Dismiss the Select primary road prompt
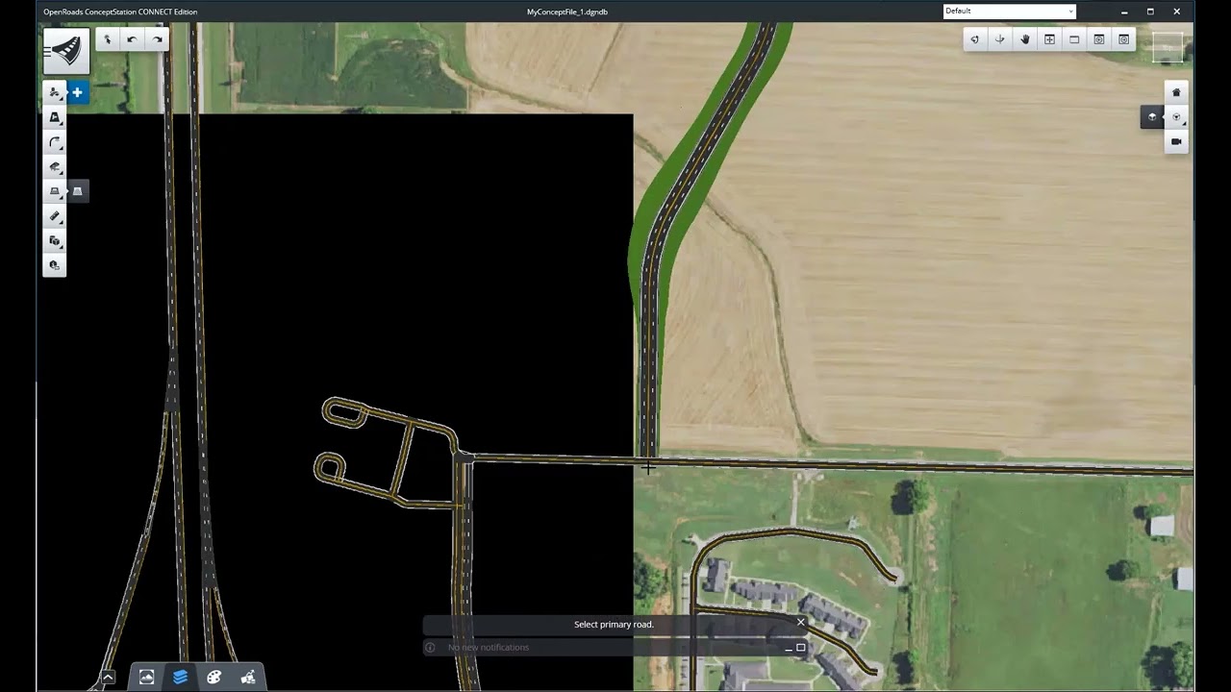 point(800,623)
